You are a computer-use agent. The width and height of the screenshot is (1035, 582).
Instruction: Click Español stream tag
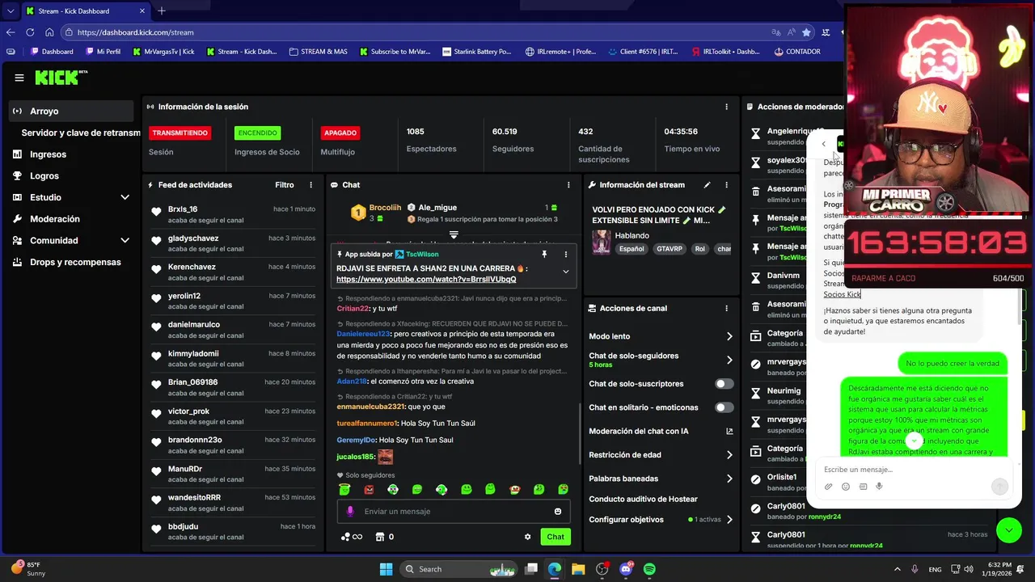pos(632,249)
